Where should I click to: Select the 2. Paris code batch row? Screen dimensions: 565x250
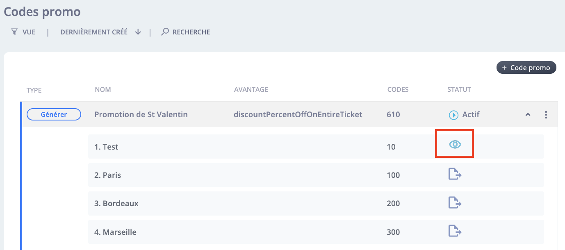(x=316, y=175)
